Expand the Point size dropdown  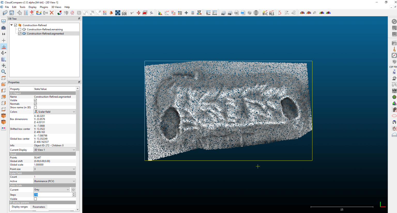55,169
